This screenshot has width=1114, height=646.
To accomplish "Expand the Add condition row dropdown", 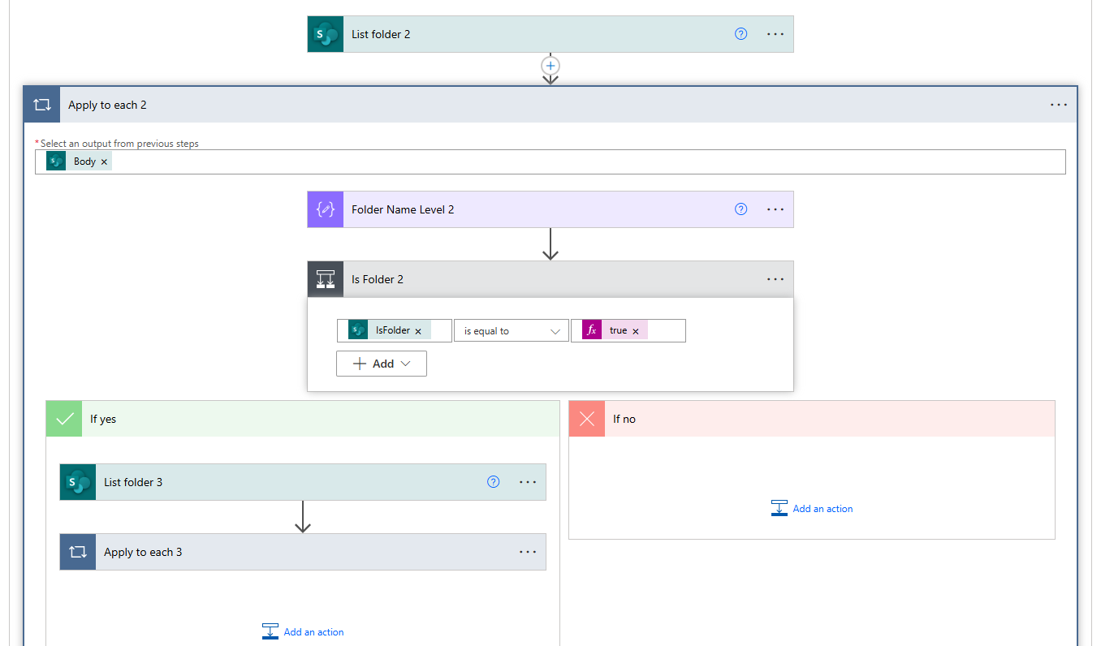I will point(382,364).
